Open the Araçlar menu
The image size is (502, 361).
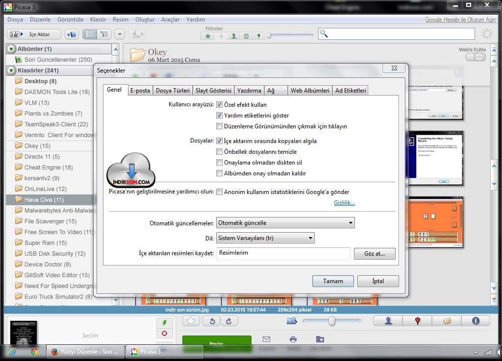tap(170, 20)
